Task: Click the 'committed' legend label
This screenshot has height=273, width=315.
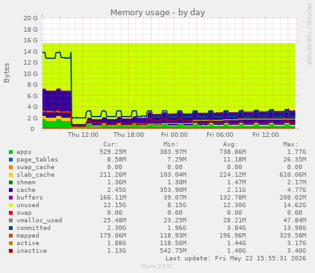Action: [x=34, y=228]
